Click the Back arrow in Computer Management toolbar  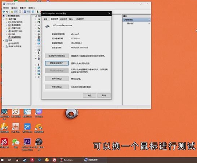pos(4,12)
